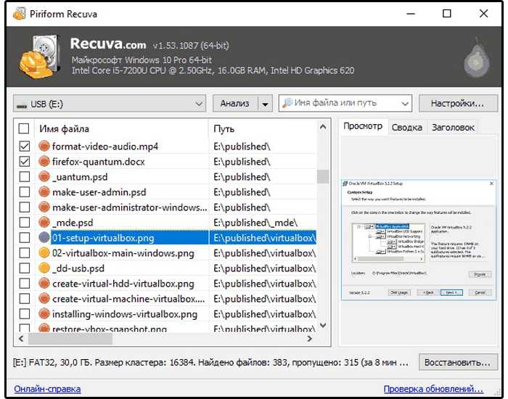Click the Piriform pear logo icon
This screenshot has height=399, width=508.
(x=476, y=59)
